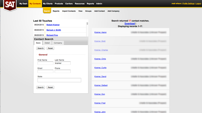Open Robert Kramer recent touch
This screenshot has height=113, width=202.
tap(53, 25)
